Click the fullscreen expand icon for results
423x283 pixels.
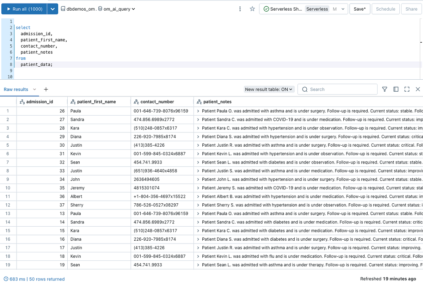(x=407, y=89)
